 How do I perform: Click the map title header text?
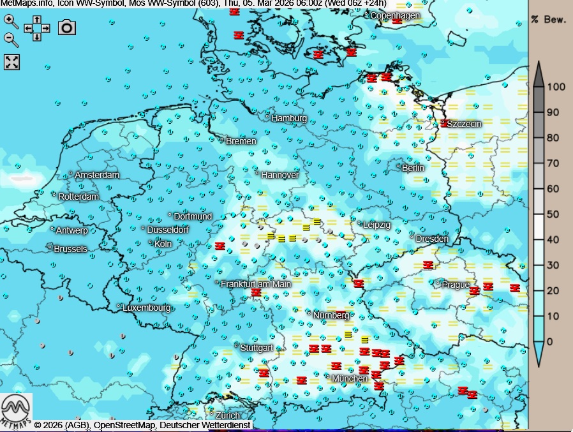[x=193, y=4]
